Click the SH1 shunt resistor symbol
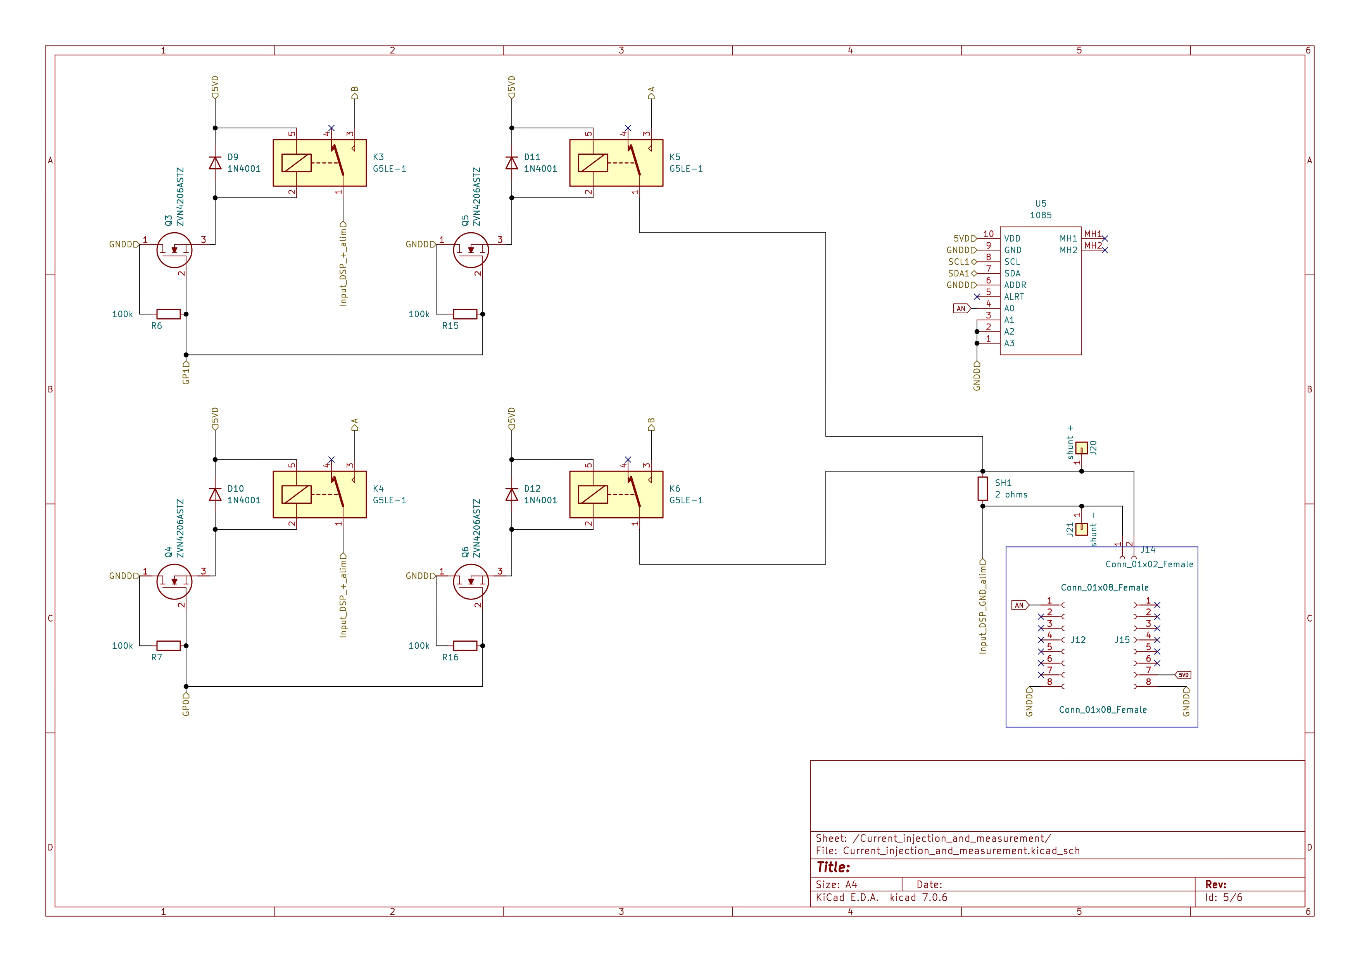Screen dimensions: 1360x962 click(983, 489)
